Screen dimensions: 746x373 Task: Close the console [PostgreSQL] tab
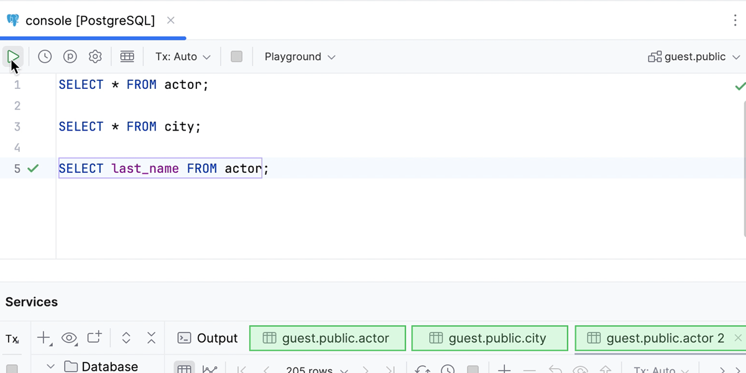point(170,21)
